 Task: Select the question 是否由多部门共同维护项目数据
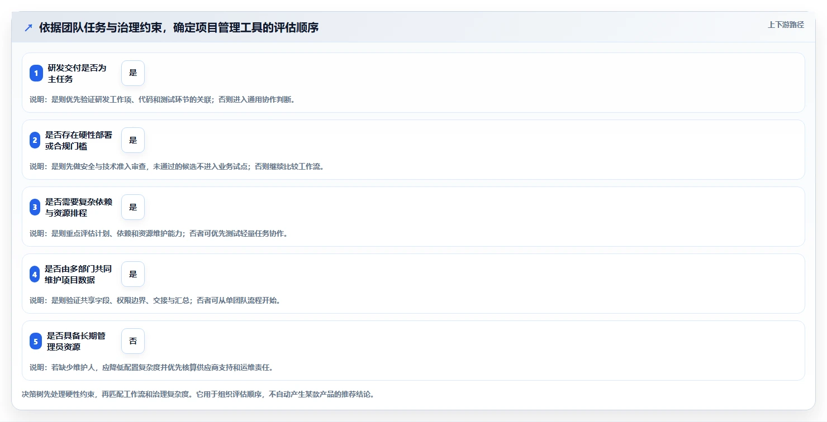point(78,274)
